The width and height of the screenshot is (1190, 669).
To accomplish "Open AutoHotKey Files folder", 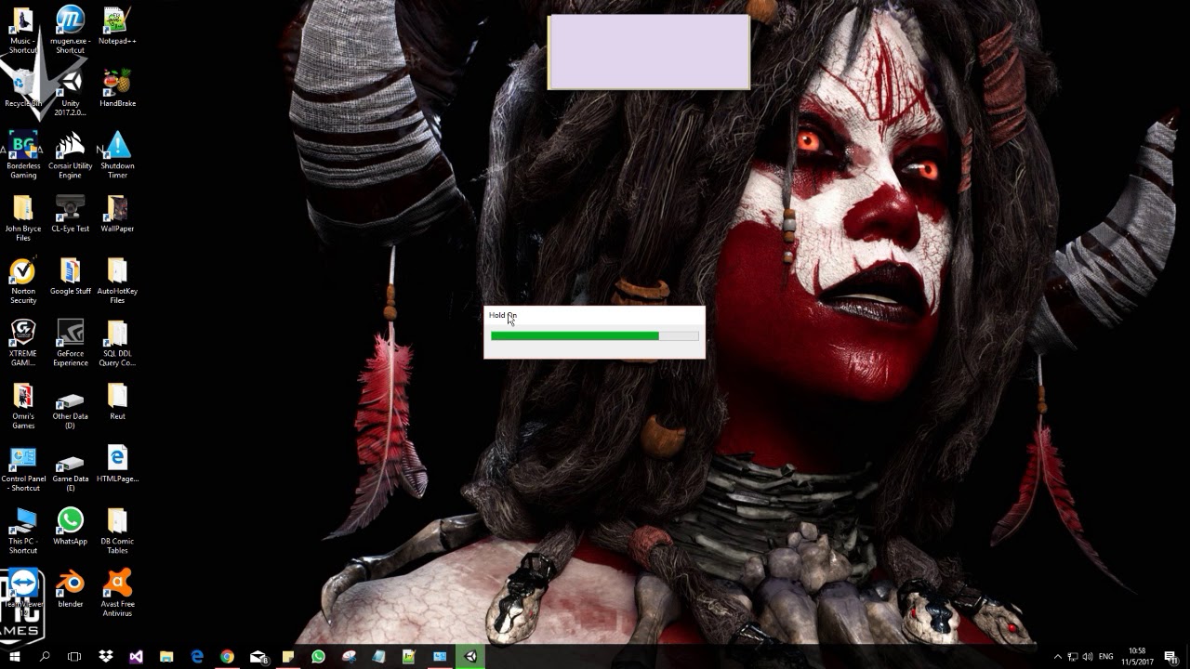I will coord(117,282).
